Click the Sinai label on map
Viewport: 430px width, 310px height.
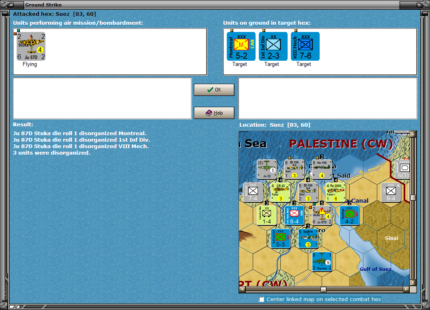(x=391, y=238)
